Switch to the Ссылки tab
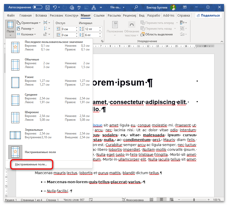The image size is (228, 205). pos(99,16)
